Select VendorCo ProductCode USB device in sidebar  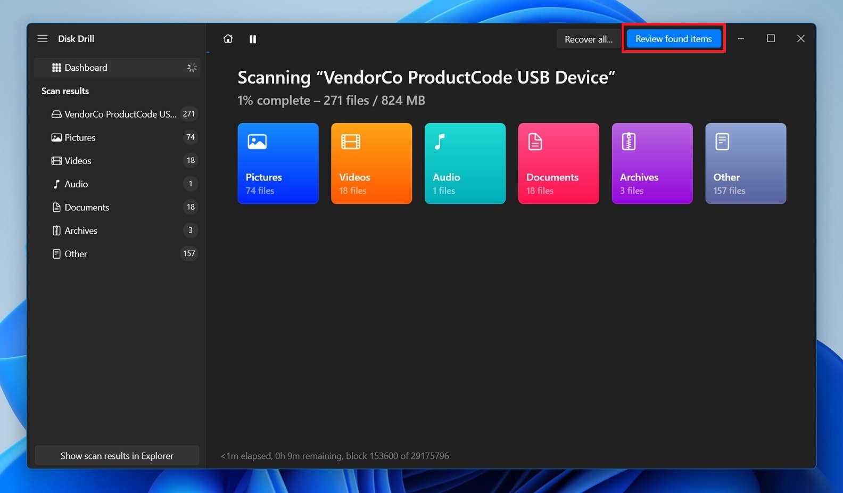117,114
